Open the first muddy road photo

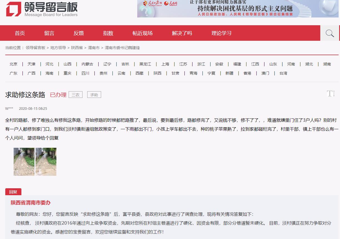24,162
